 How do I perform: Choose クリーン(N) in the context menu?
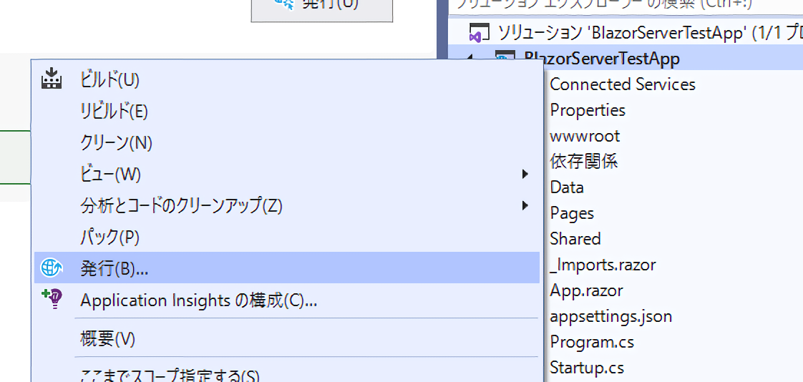[116, 142]
